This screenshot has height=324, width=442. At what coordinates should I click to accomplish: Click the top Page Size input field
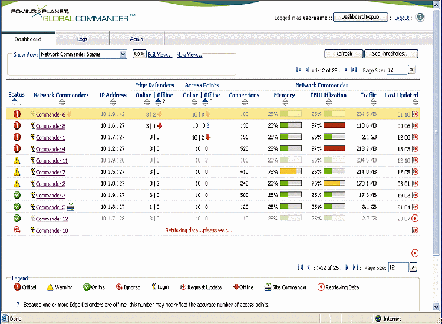[397, 70]
